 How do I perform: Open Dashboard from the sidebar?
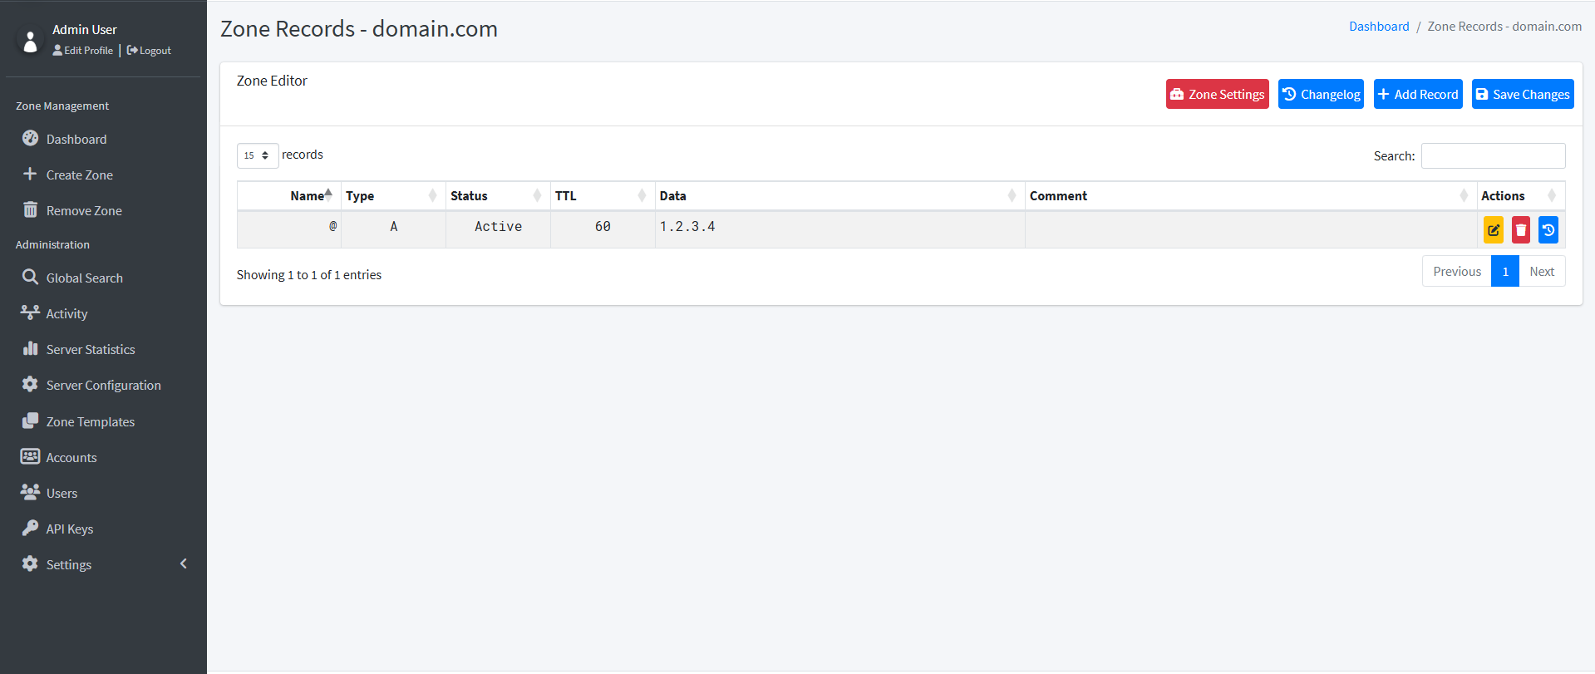click(x=76, y=140)
